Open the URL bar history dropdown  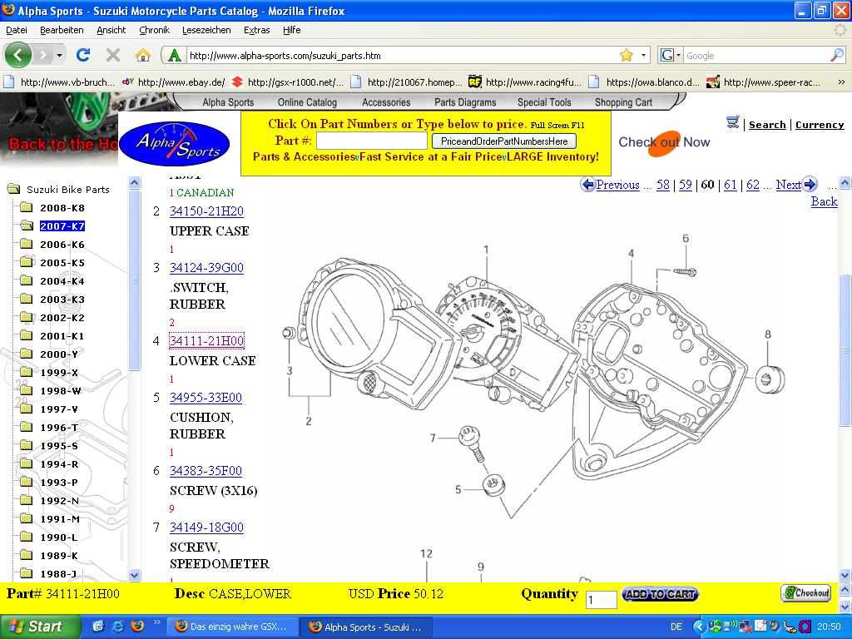pos(643,55)
